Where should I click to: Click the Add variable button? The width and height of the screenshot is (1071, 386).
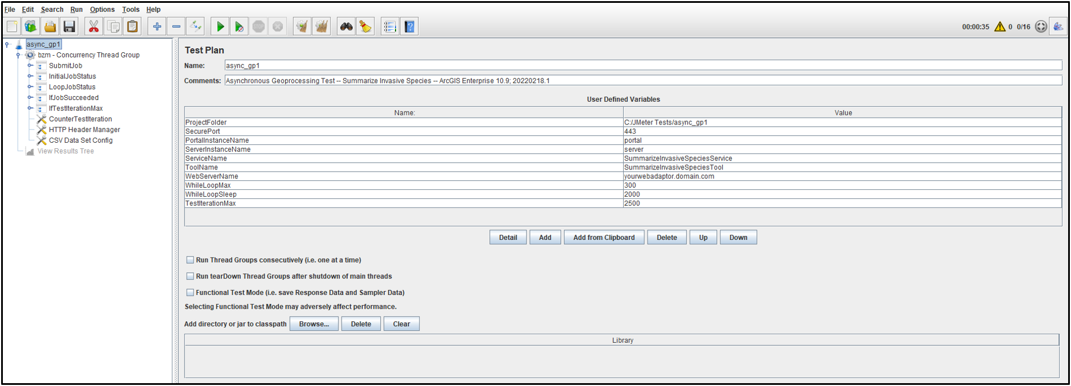coord(545,238)
